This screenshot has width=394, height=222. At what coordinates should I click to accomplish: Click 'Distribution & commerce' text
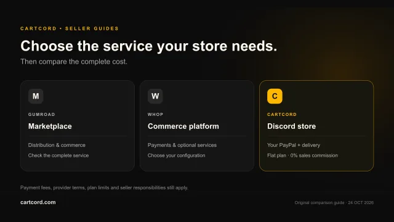57,145
